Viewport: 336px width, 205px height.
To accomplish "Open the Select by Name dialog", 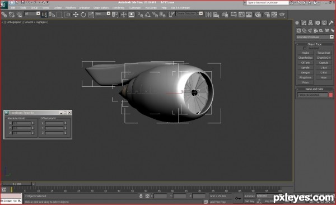I will (52, 15).
